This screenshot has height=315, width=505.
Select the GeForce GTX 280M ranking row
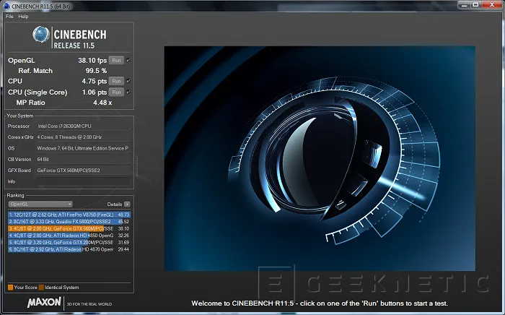point(69,243)
